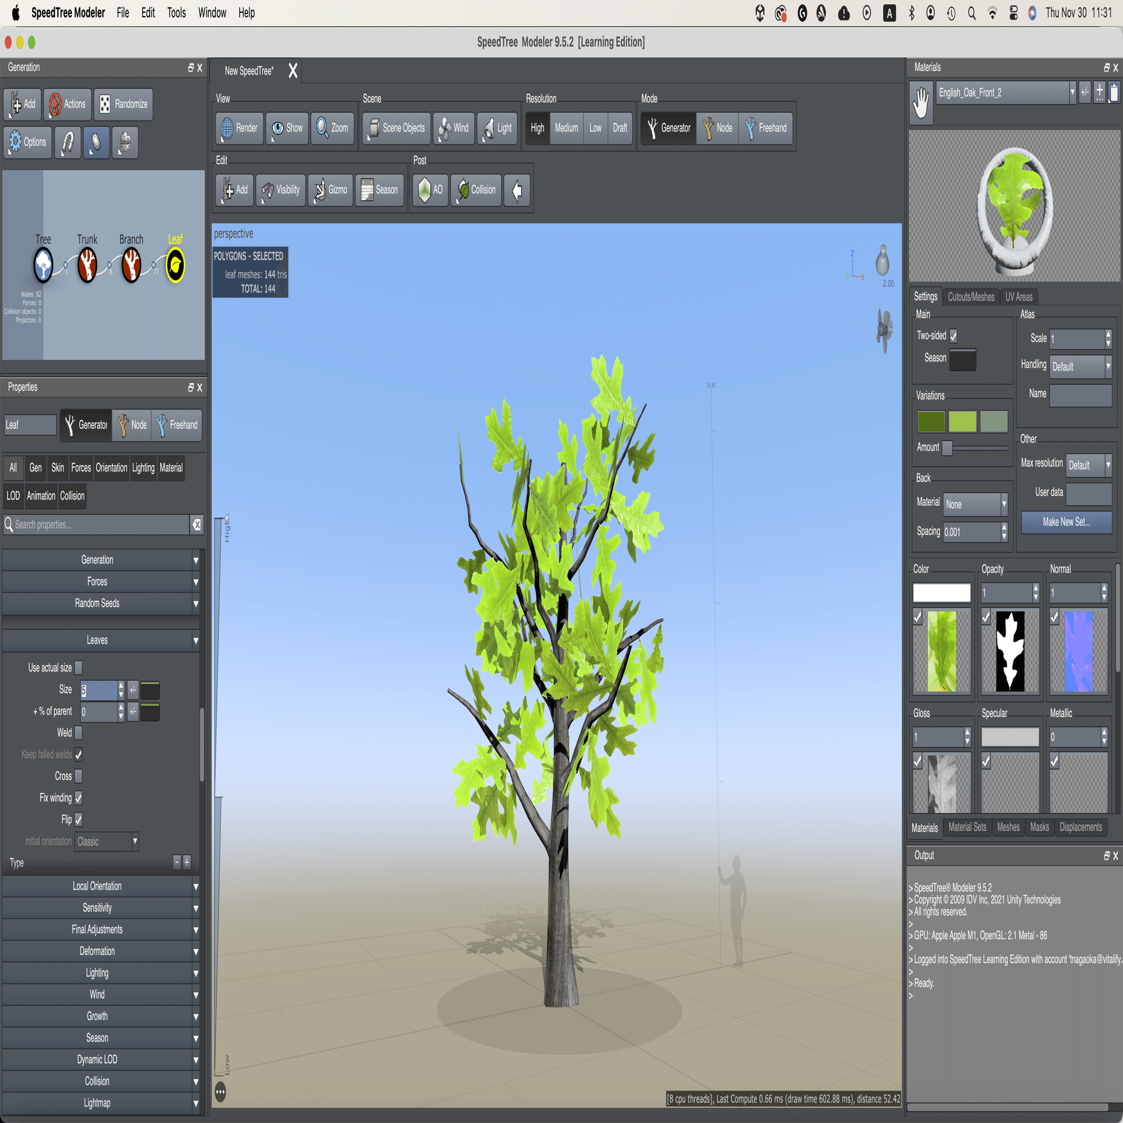Open the Collision post tool

tap(476, 190)
